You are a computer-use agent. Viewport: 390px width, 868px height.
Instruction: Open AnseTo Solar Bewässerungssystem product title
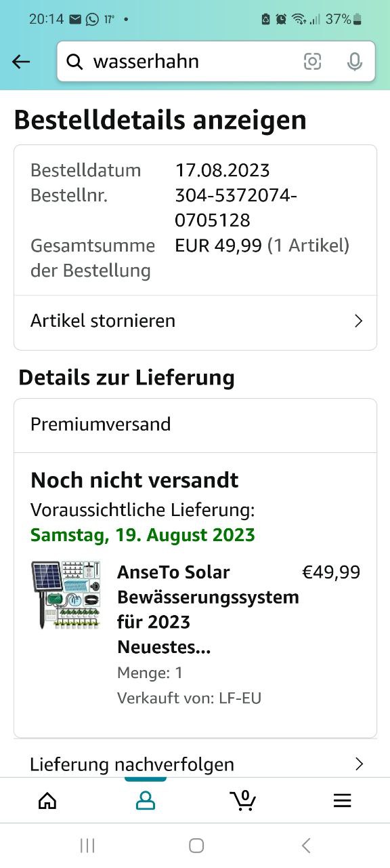[x=208, y=610]
